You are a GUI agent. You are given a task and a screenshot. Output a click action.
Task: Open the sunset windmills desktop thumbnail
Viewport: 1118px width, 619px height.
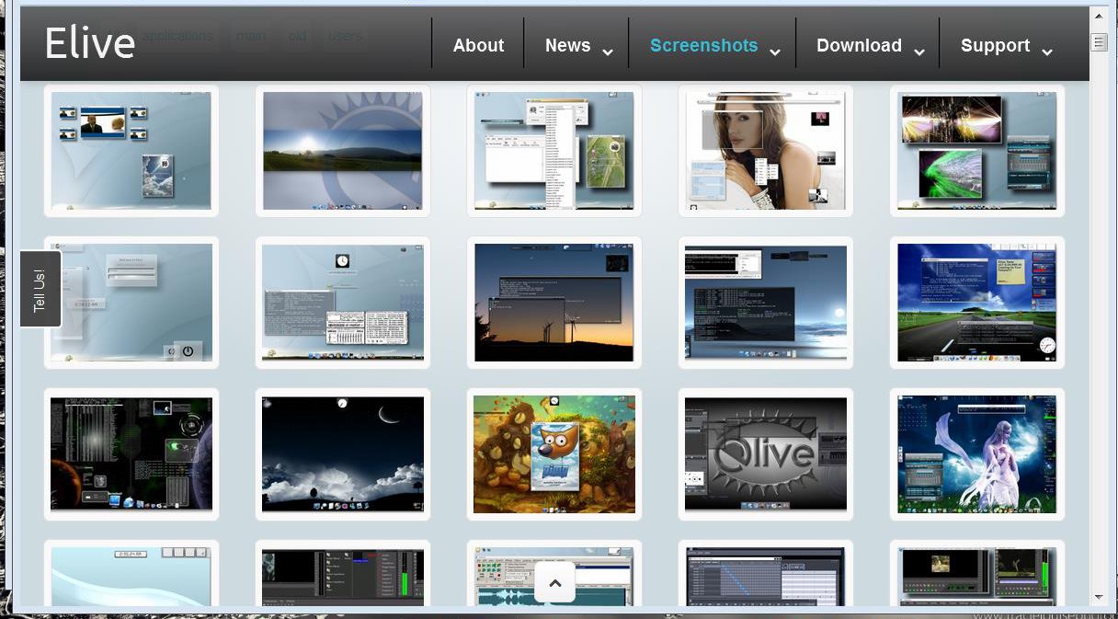click(x=554, y=303)
